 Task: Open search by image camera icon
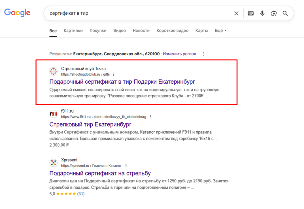click(x=274, y=13)
